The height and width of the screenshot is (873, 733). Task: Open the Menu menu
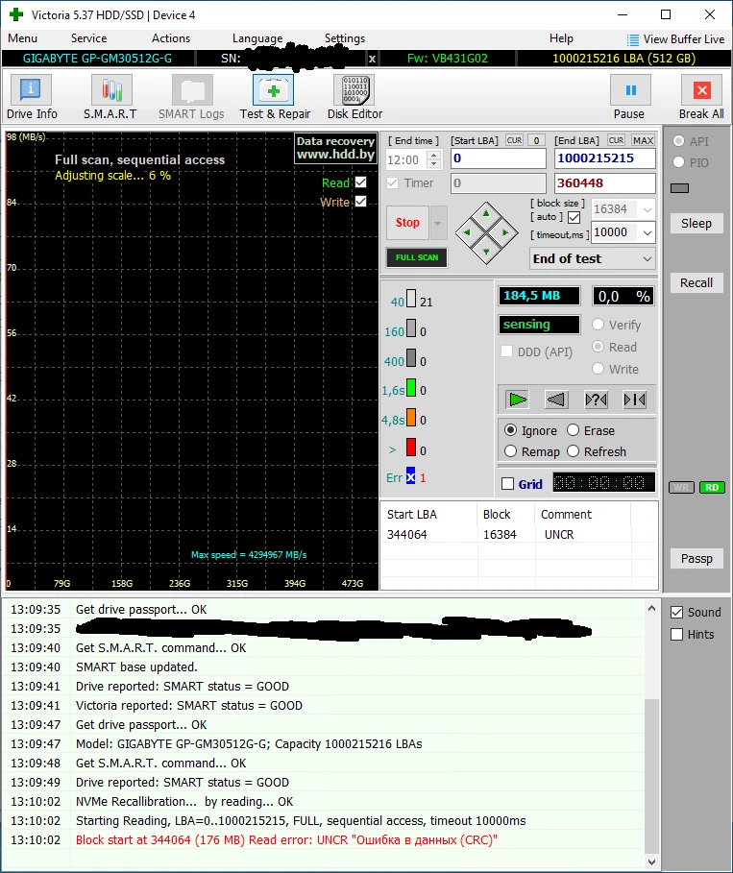pyautogui.click(x=22, y=38)
